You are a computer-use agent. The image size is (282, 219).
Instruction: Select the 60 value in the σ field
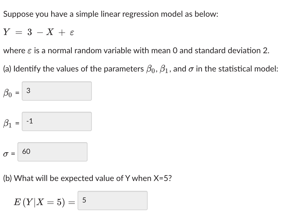(26, 152)
